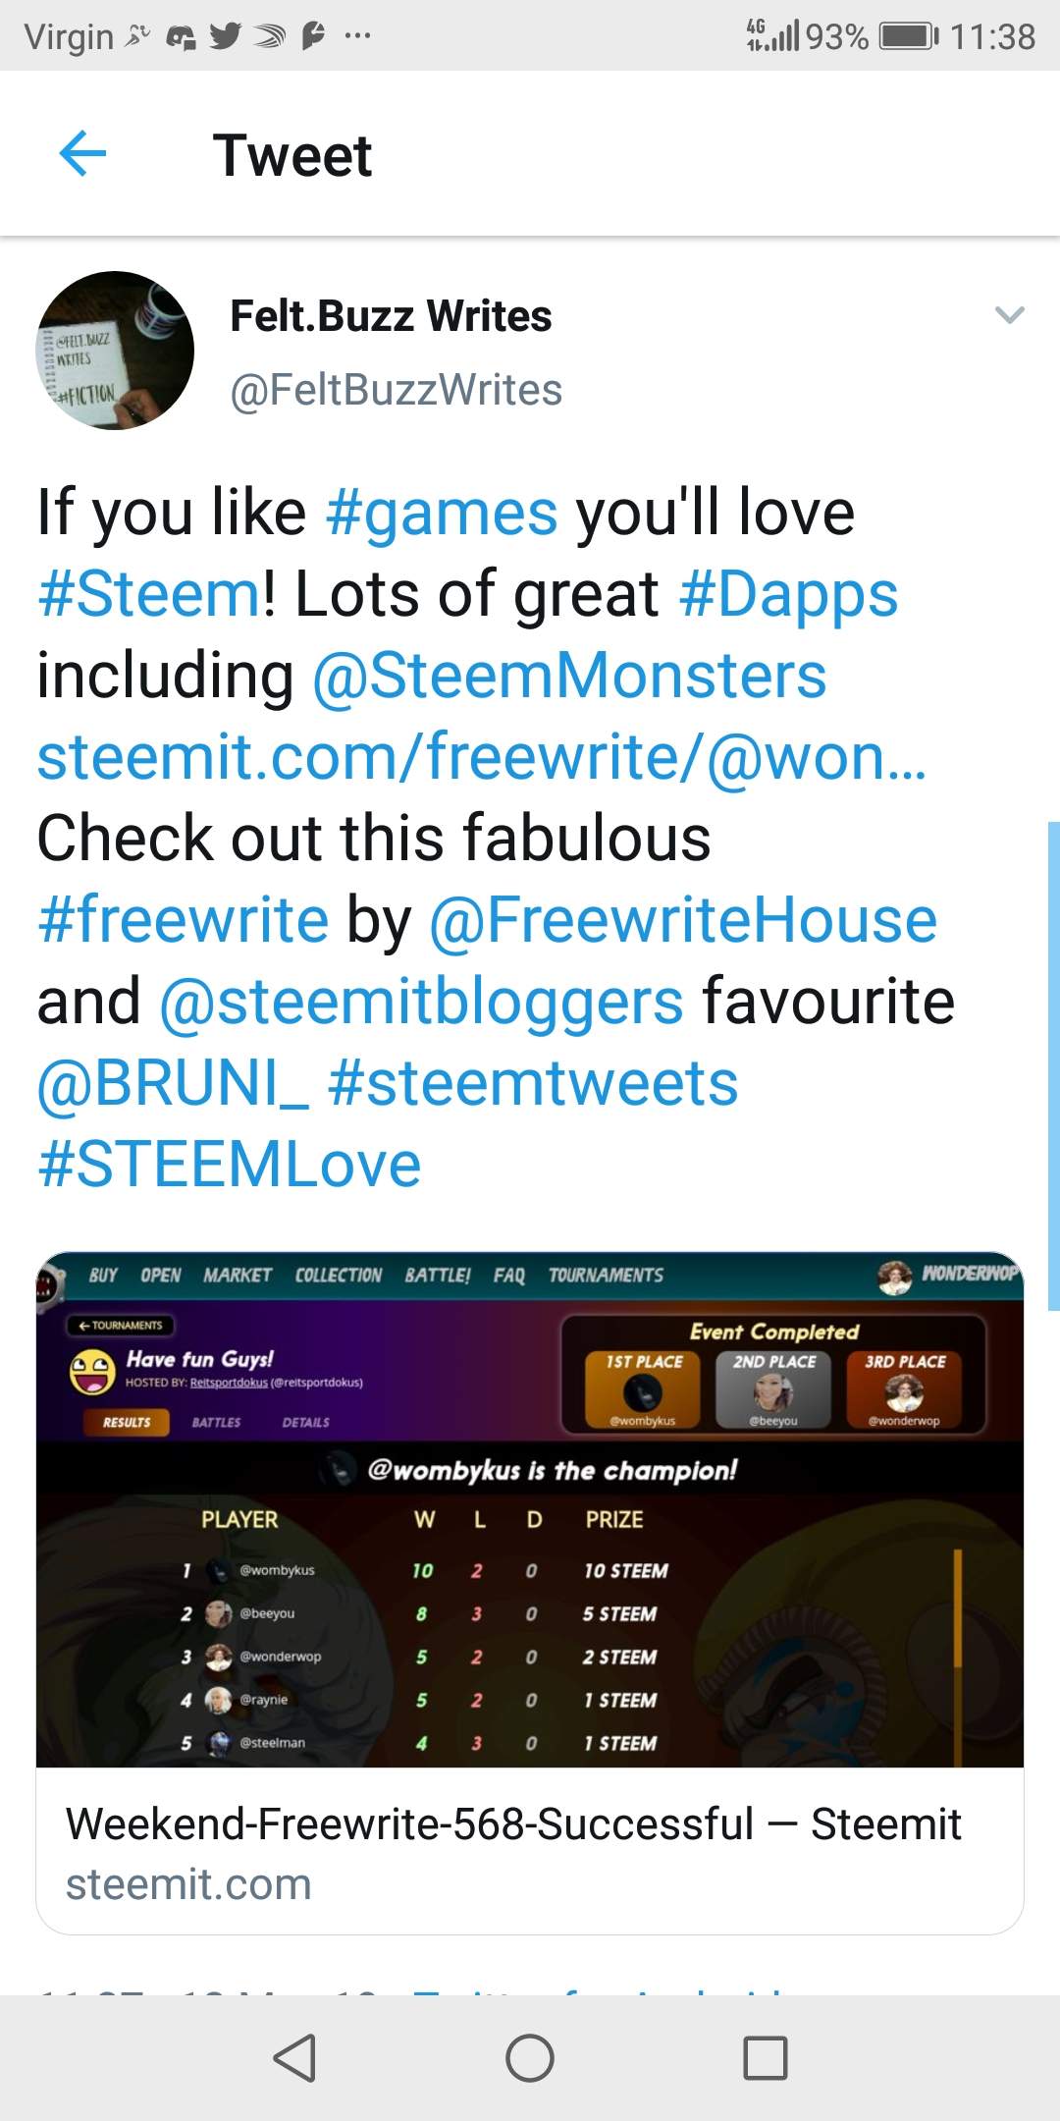1060x2121 pixels.
Task: Click the @FeltBuzzWrites handle
Action: 397,390
